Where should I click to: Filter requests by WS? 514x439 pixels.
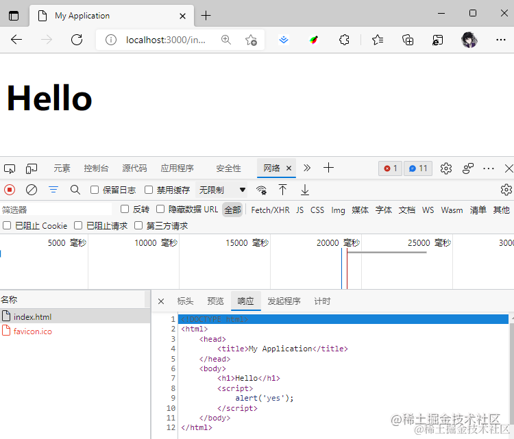[428, 210]
